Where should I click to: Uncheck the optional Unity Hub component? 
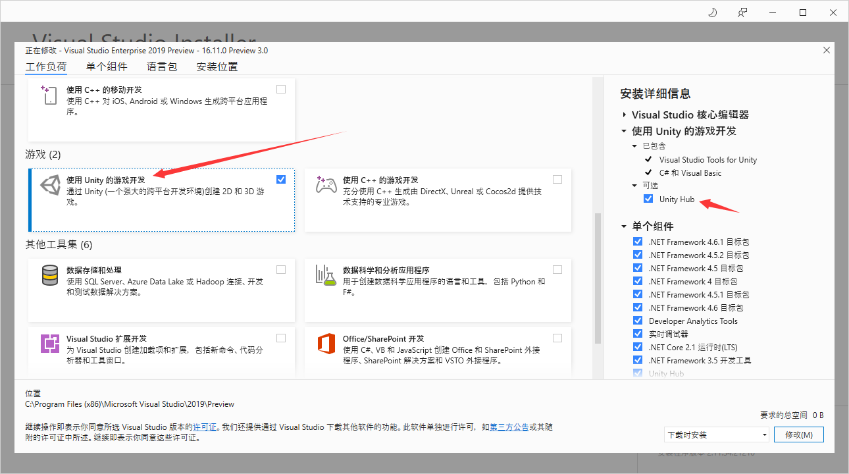[648, 199]
